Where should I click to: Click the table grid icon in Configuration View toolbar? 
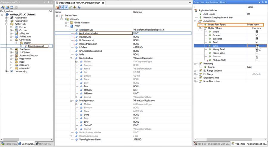click(x=11, y=7)
